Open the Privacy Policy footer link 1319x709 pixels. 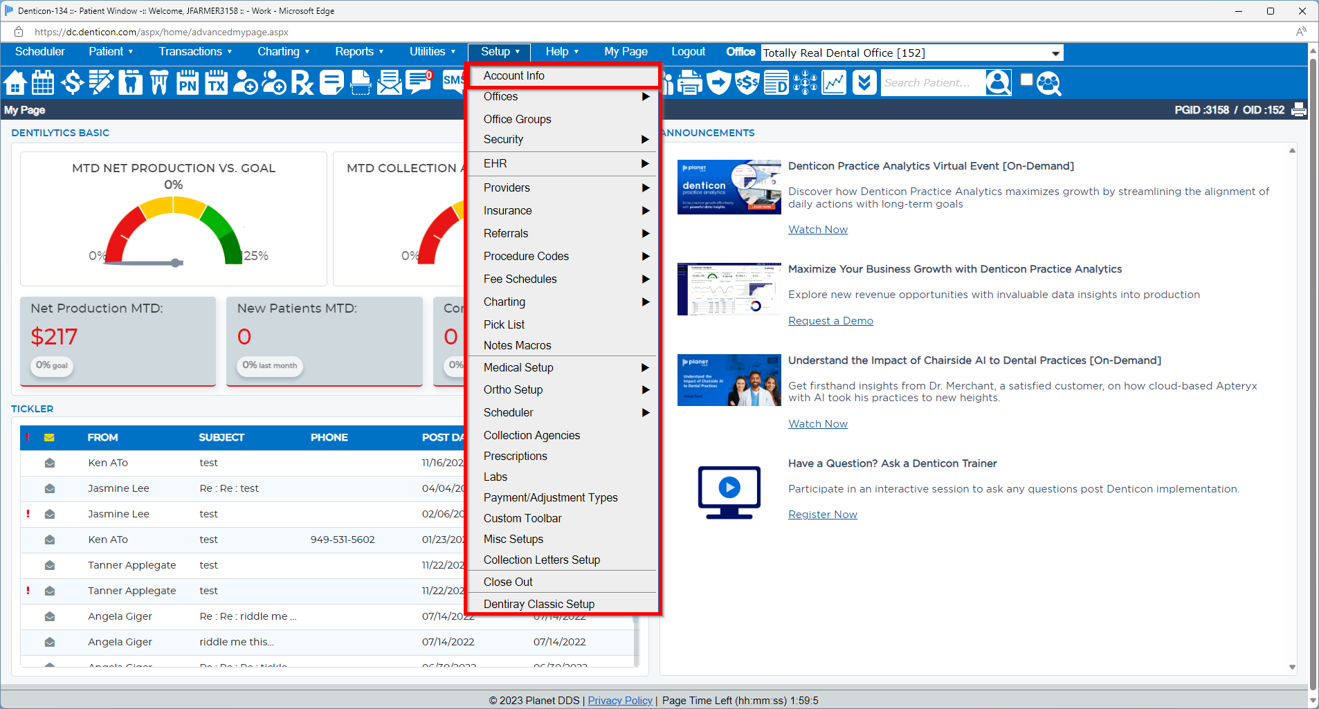click(x=620, y=701)
